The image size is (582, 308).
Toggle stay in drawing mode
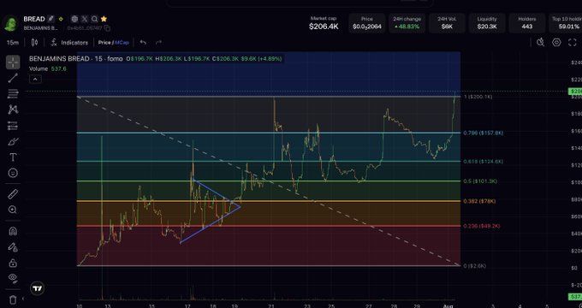[x=13, y=247]
